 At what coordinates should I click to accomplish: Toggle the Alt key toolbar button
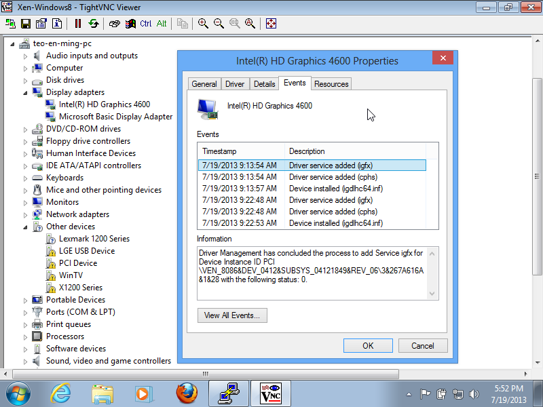click(162, 24)
